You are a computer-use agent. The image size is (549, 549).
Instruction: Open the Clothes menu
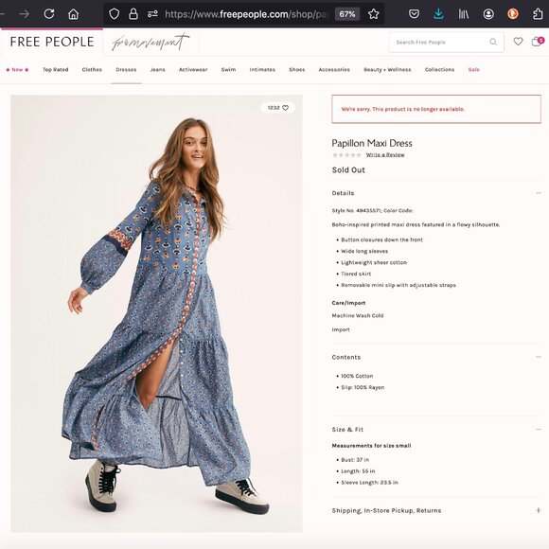[x=92, y=70]
